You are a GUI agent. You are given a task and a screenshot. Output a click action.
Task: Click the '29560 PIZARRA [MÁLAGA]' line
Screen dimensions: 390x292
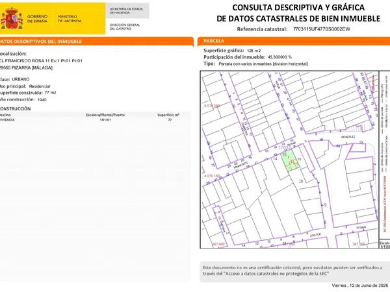(x=26, y=67)
